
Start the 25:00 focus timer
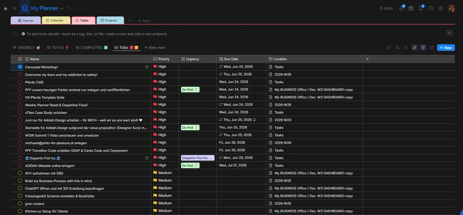(x=386, y=8)
